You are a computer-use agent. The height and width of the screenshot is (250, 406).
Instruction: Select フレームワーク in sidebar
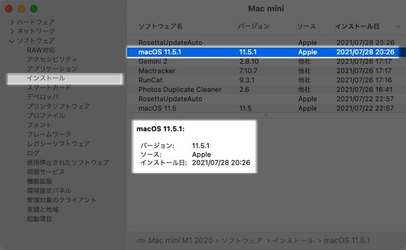(x=49, y=134)
